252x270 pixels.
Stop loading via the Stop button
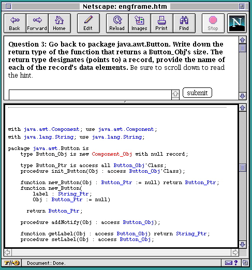coord(213,23)
